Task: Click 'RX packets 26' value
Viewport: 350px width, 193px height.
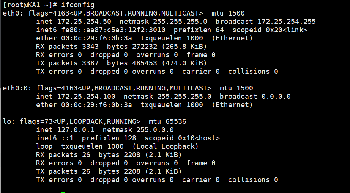Action: (63, 155)
